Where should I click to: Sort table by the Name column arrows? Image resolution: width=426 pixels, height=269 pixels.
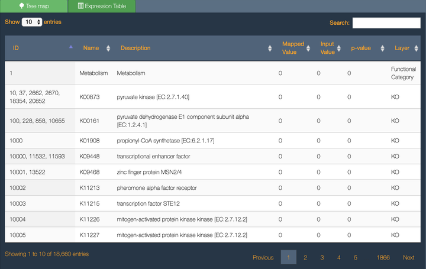tap(108, 48)
